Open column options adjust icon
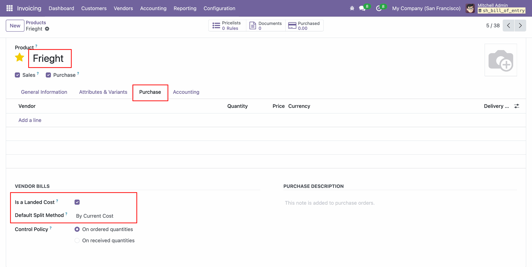532x267 pixels. pos(516,106)
